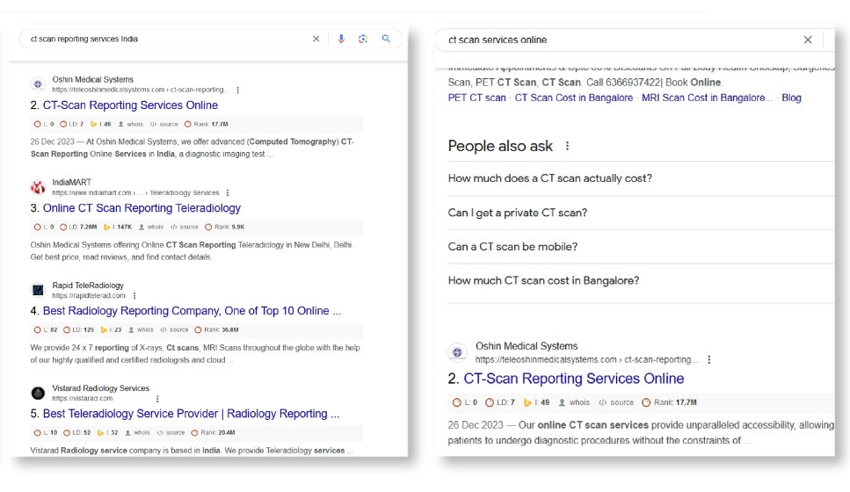Click the IndiaMART favicon icon
This screenshot has width=850, height=492.
point(38,187)
